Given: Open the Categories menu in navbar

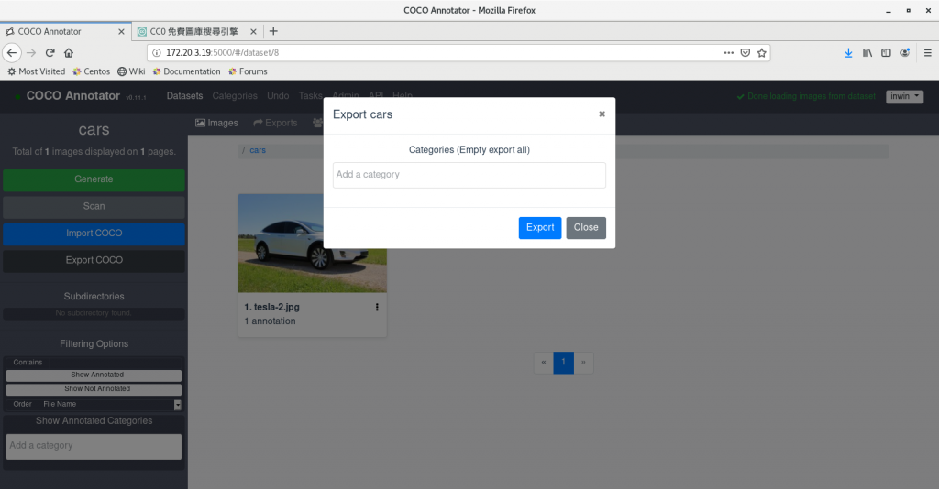Looking at the screenshot, I should 235,95.
